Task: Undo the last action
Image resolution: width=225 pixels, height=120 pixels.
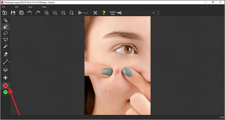Action: (30, 13)
